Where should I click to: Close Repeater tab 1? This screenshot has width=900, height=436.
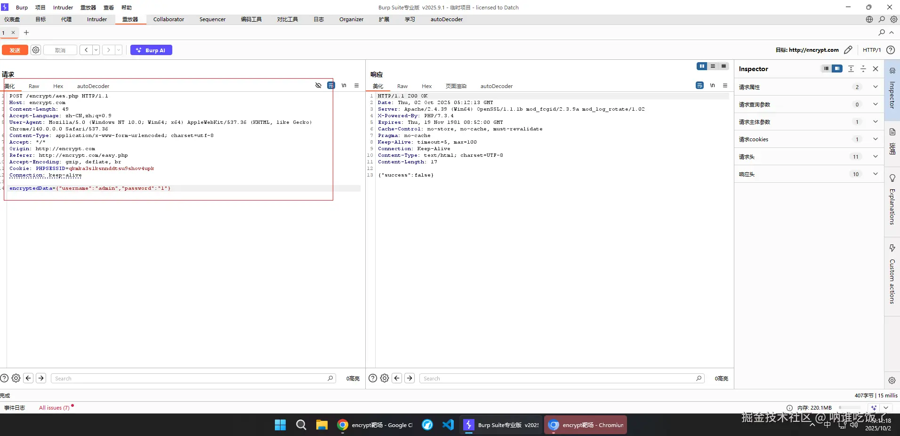tap(13, 32)
